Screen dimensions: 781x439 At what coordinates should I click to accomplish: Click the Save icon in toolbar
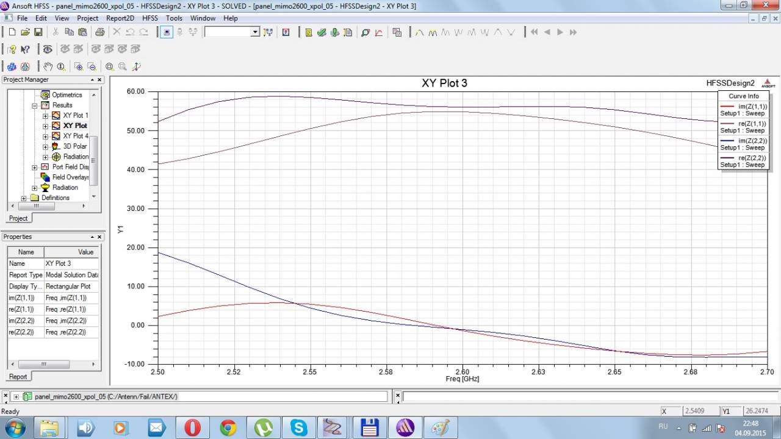point(38,32)
